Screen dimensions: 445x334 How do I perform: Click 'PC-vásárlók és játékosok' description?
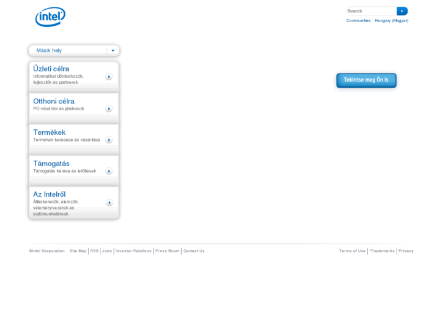(x=59, y=108)
